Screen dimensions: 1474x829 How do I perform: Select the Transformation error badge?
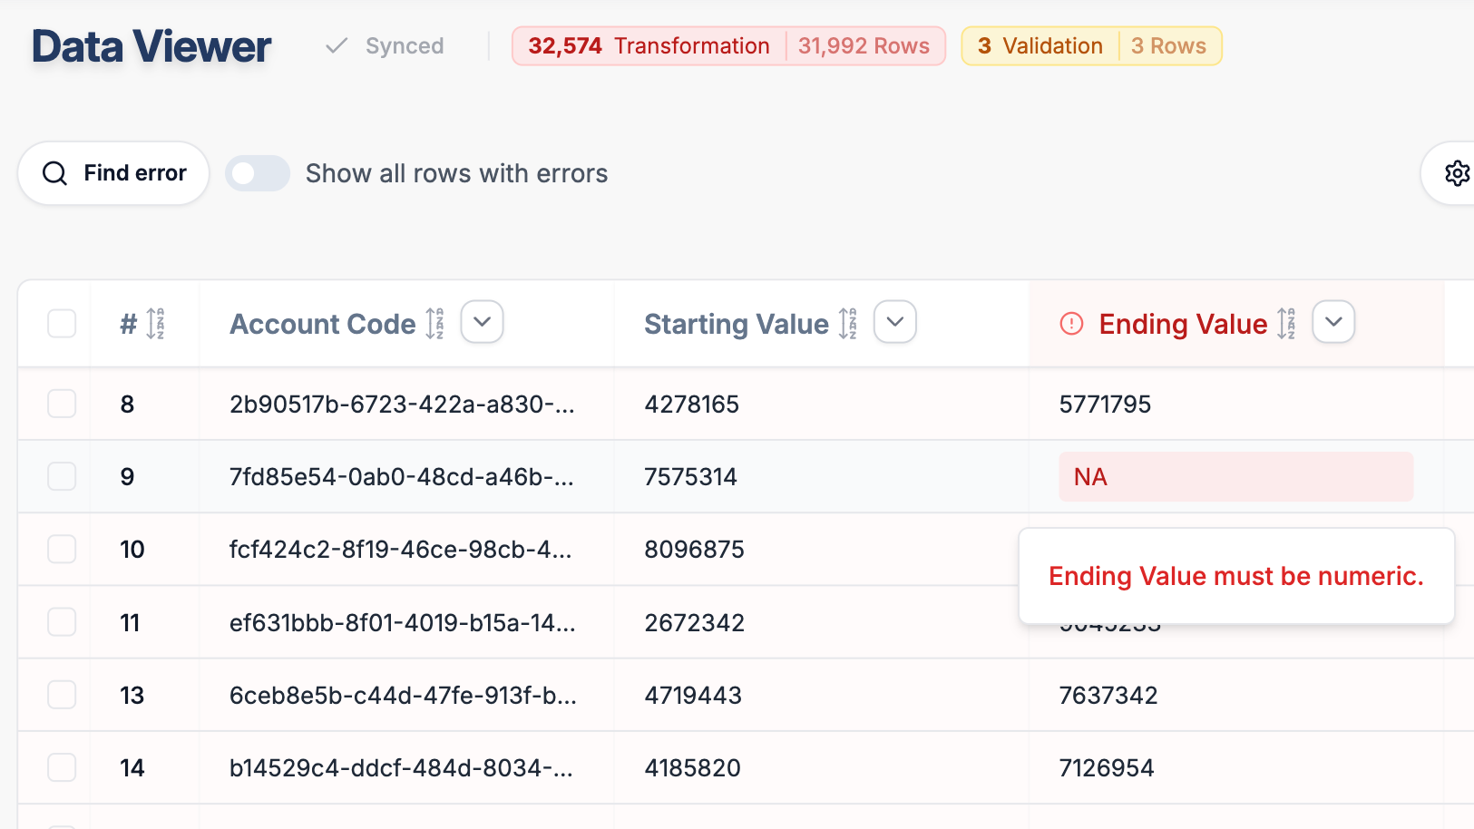[x=647, y=45]
